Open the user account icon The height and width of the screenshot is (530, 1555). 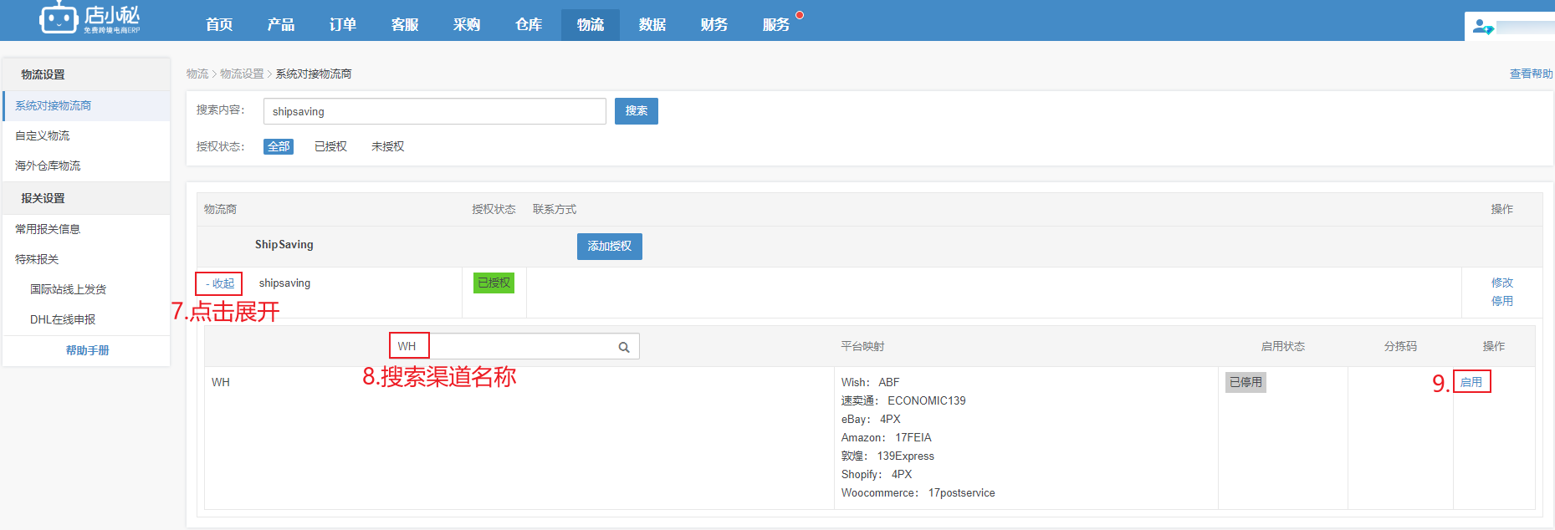(1483, 27)
